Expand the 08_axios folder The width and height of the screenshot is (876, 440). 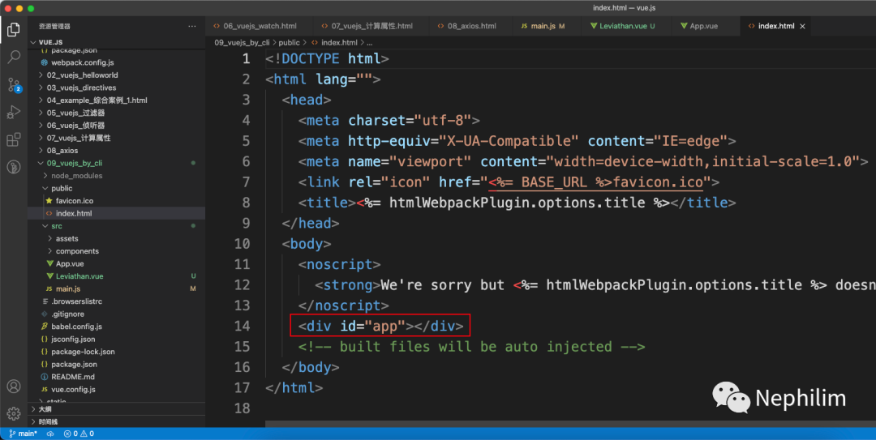[x=62, y=151]
